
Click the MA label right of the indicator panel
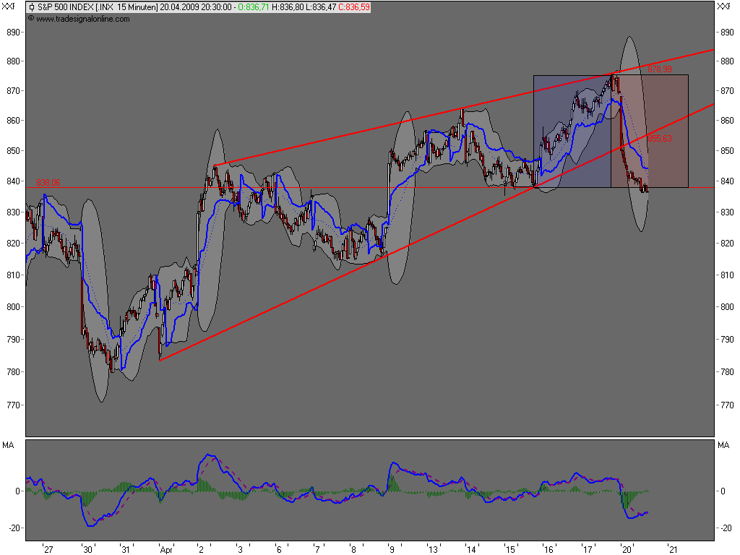tap(723, 445)
